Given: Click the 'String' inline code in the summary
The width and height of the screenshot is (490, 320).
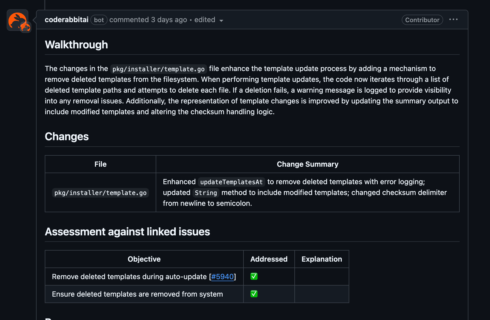Looking at the screenshot, I should pos(206,193).
